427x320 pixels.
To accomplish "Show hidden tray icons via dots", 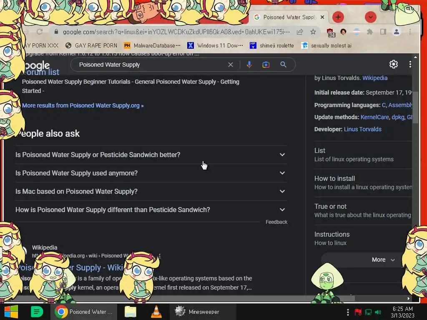I will [348, 312].
